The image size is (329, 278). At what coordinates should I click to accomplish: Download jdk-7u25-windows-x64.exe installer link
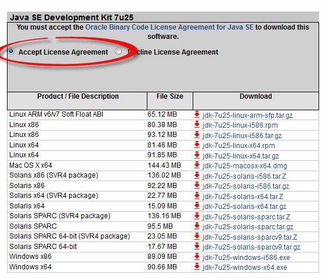[244, 268]
